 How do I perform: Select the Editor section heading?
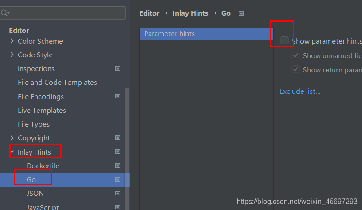click(19, 31)
